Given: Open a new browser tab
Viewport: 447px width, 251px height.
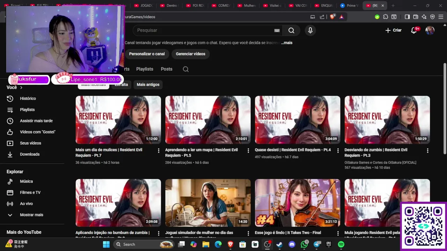Looking at the screenshot, I should coord(393,6).
